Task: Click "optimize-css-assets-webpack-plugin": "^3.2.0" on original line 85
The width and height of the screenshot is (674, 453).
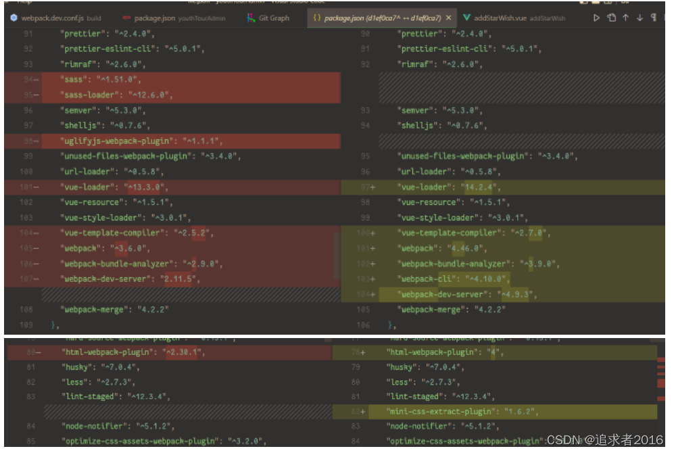Action: (164, 441)
